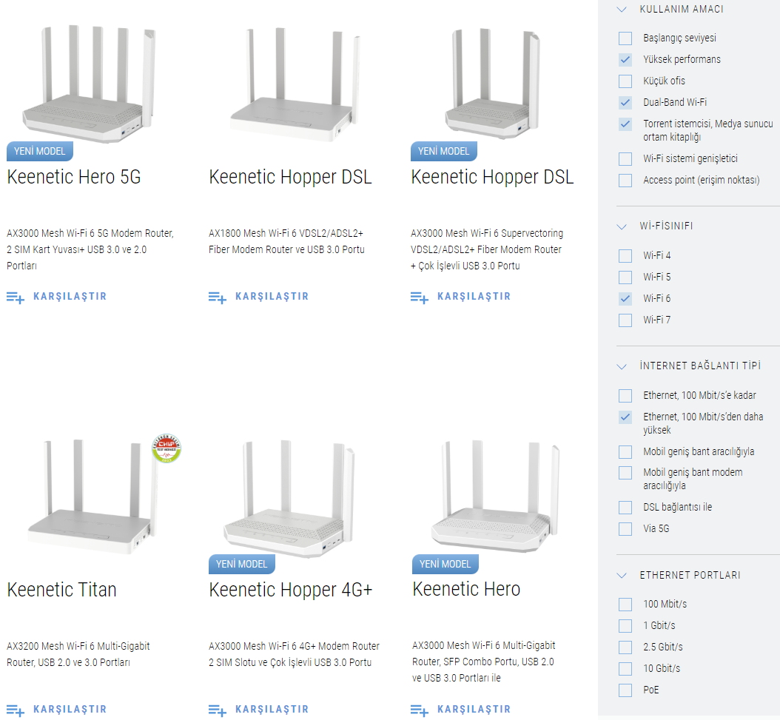This screenshot has width=780, height=720.
Task: Check the Wi-Fi sistemi genişletici option
Action: click(625, 159)
